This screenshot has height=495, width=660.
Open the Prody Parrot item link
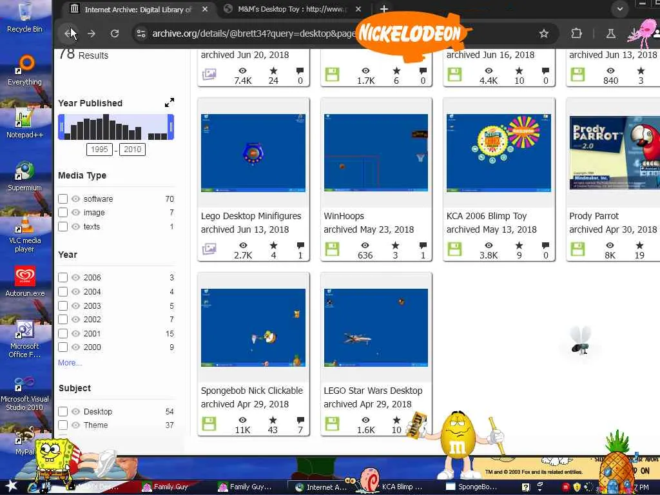(x=594, y=216)
